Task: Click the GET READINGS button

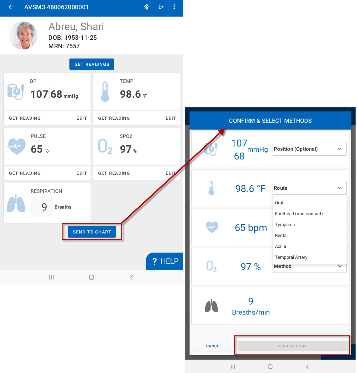Action: coord(91,64)
